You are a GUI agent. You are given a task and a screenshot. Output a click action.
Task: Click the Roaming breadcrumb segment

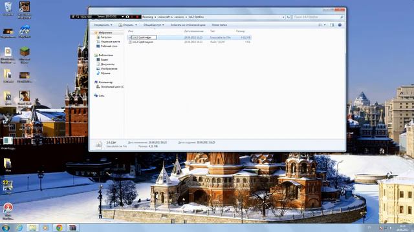[x=147, y=17]
